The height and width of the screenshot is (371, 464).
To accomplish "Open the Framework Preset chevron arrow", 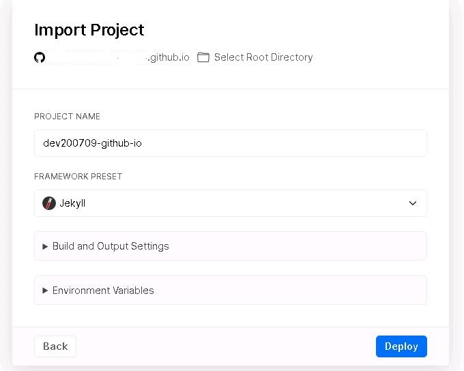I will 413,203.
